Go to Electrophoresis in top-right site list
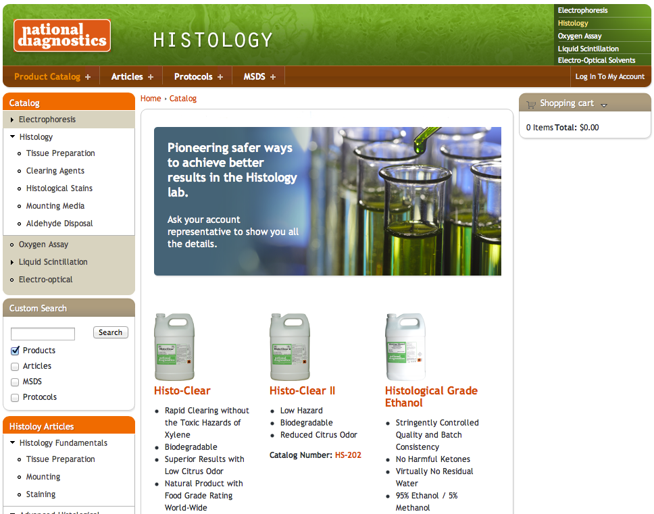Screen dimensions: 654x514 (582, 10)
